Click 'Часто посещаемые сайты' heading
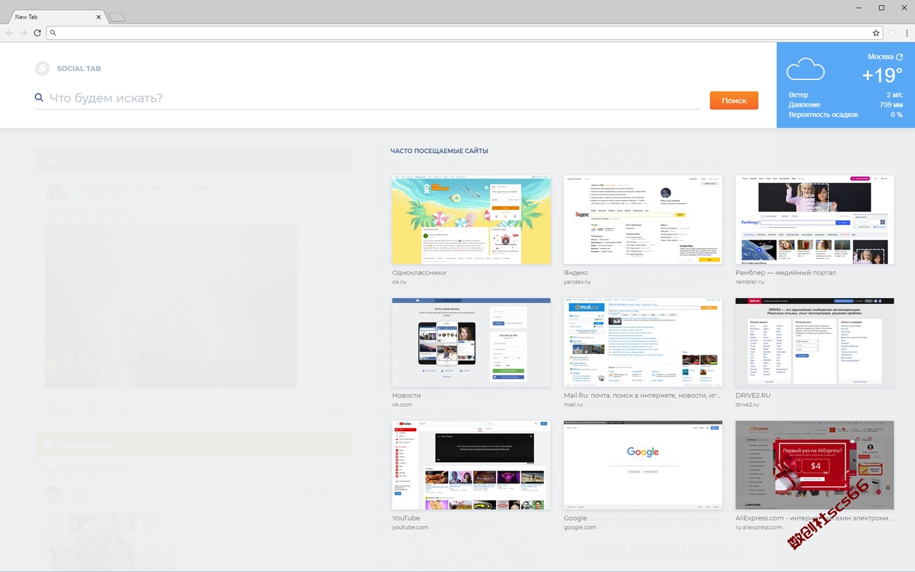Viewport: 915px width, 572px height. tap(440, 151)
